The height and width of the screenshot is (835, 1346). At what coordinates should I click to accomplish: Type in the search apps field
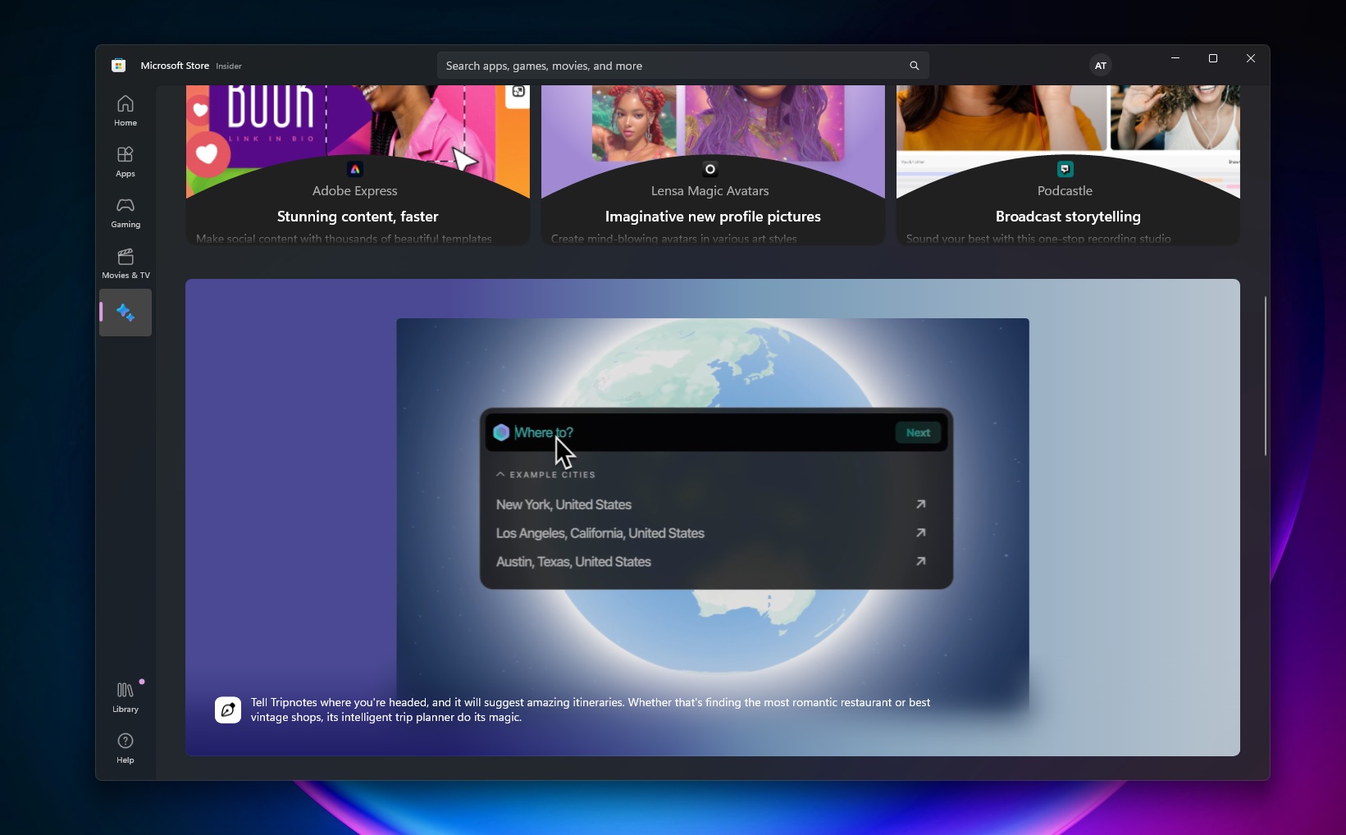click(673, 66)
